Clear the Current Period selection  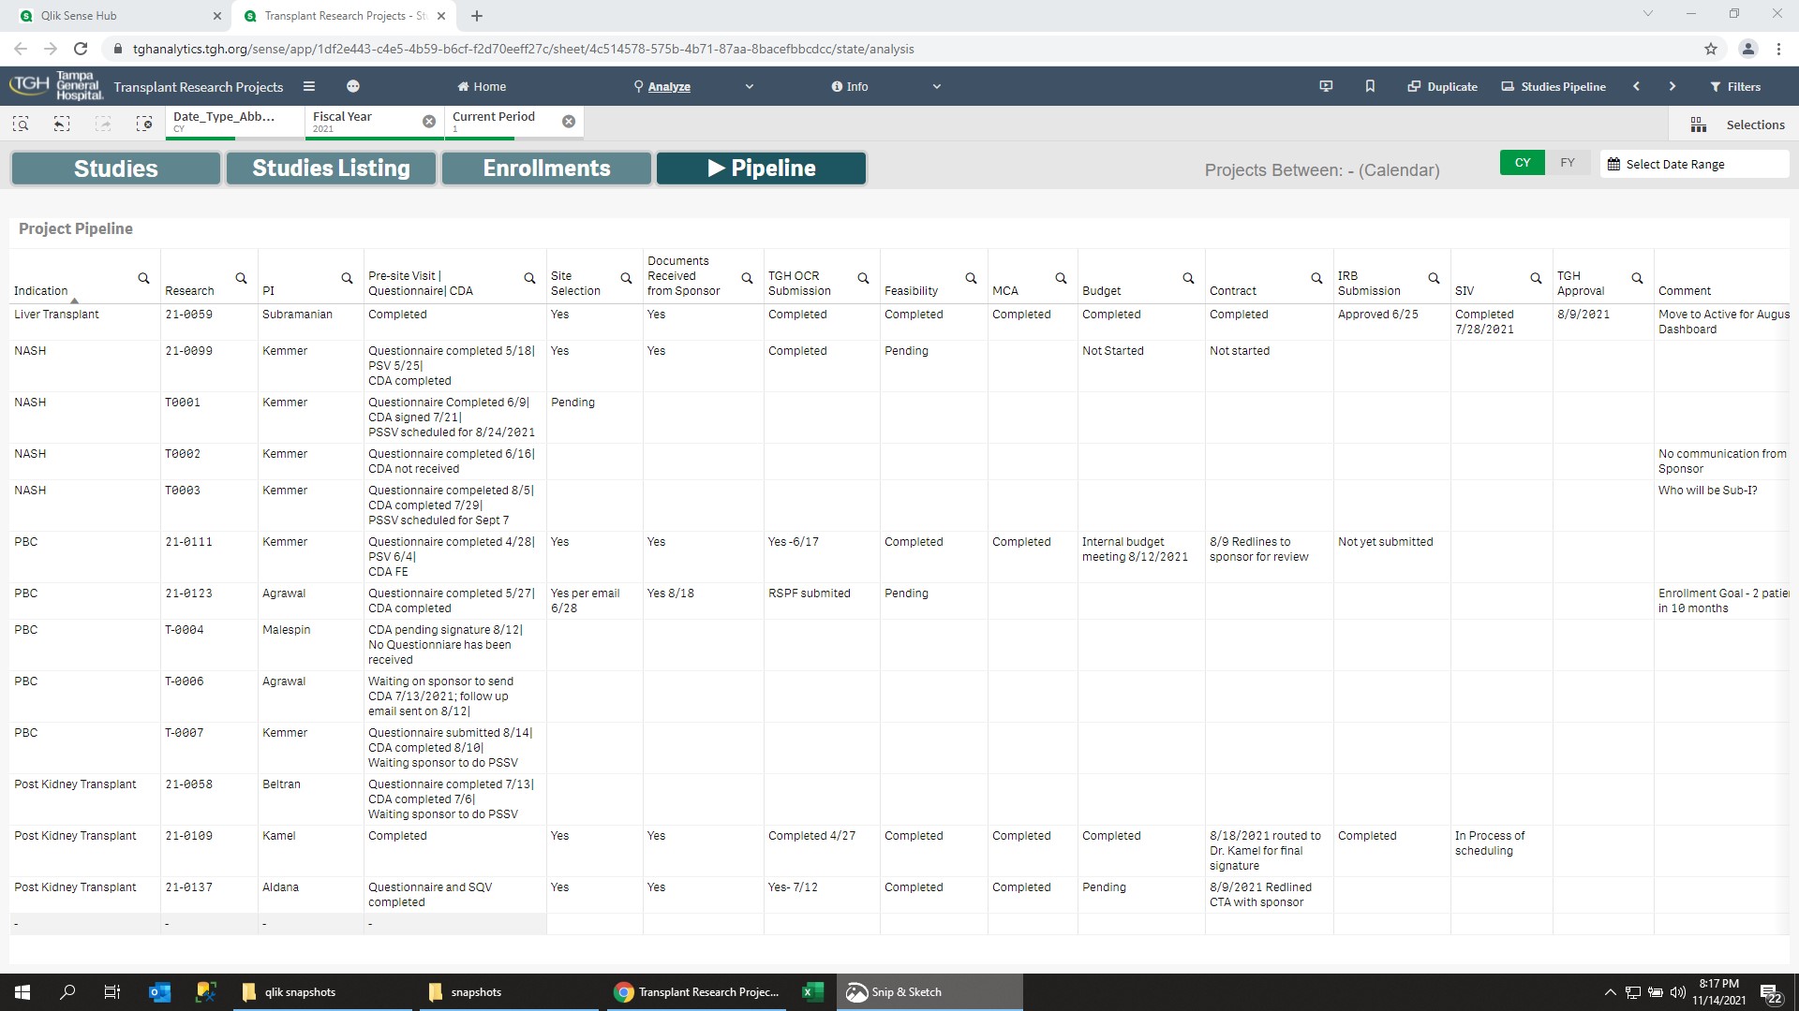pos(569,121)
